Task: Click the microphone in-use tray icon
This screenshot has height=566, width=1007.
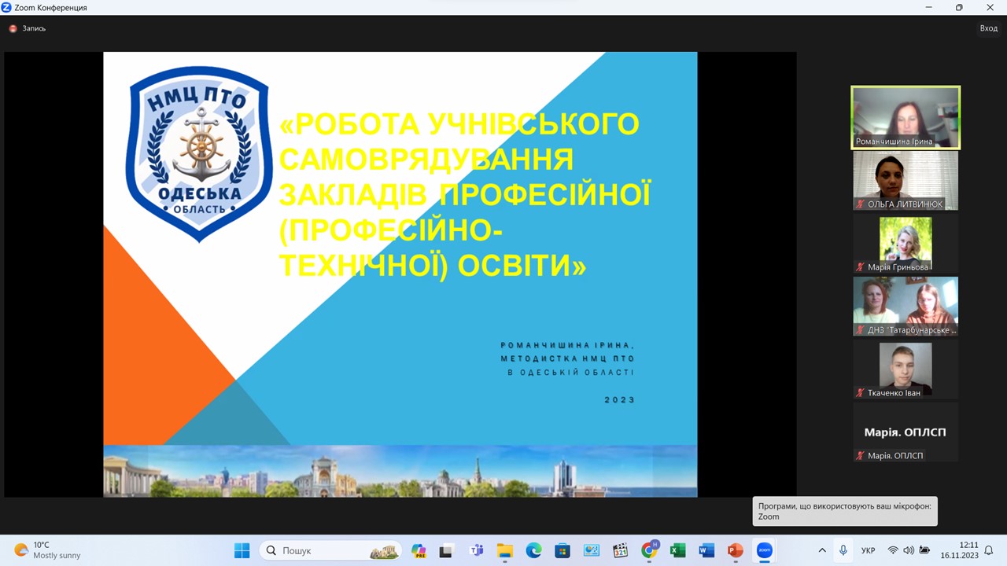Action: pyautogui.click(x=843, y=550)
